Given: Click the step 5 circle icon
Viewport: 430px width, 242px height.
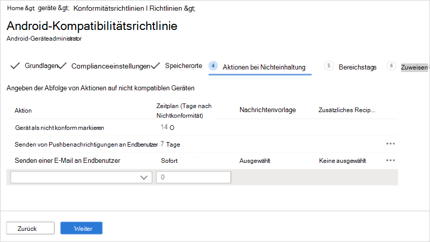Looking at the screenshot, I should point(329,66).
